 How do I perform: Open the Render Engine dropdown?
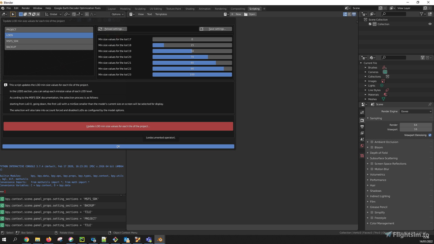tap(415, 111)
